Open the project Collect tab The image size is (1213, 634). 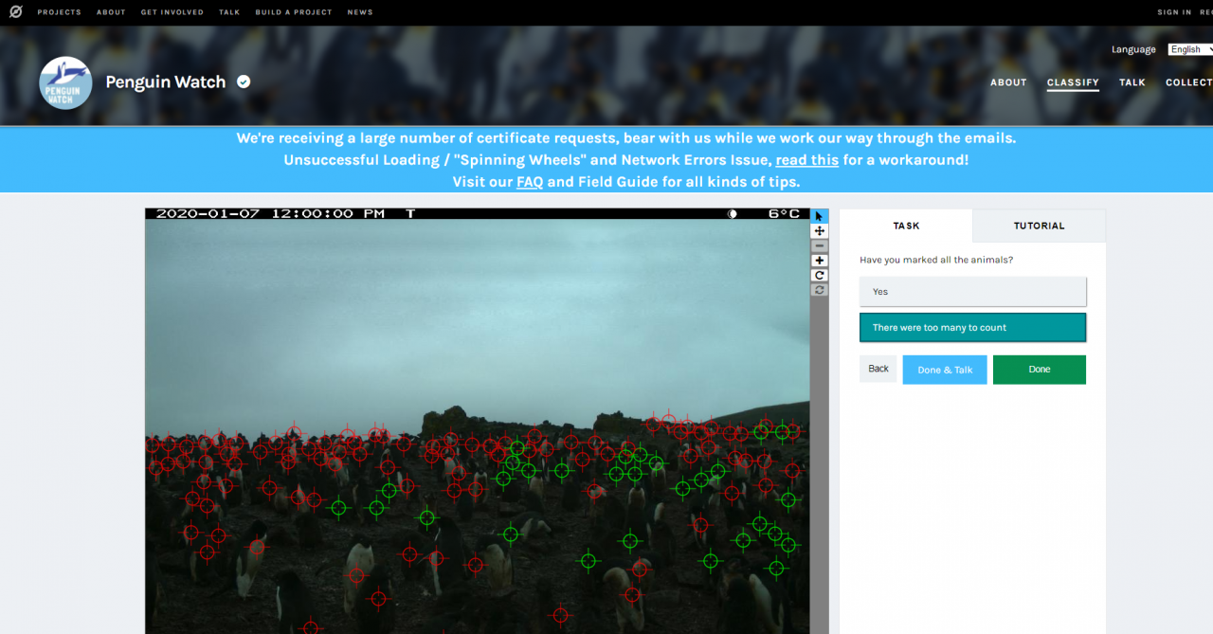(1189, 82)
